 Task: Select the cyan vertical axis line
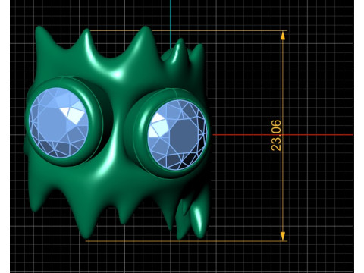pos(171,24)
